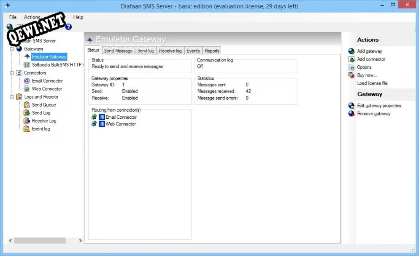The image size is (419, 256).
Task: Click the Add connector icon
Action: point(351,59)
